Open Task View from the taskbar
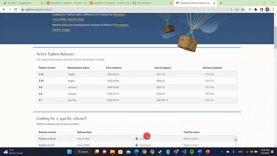This screenshot has width=277, height=156. click(97, 152)
